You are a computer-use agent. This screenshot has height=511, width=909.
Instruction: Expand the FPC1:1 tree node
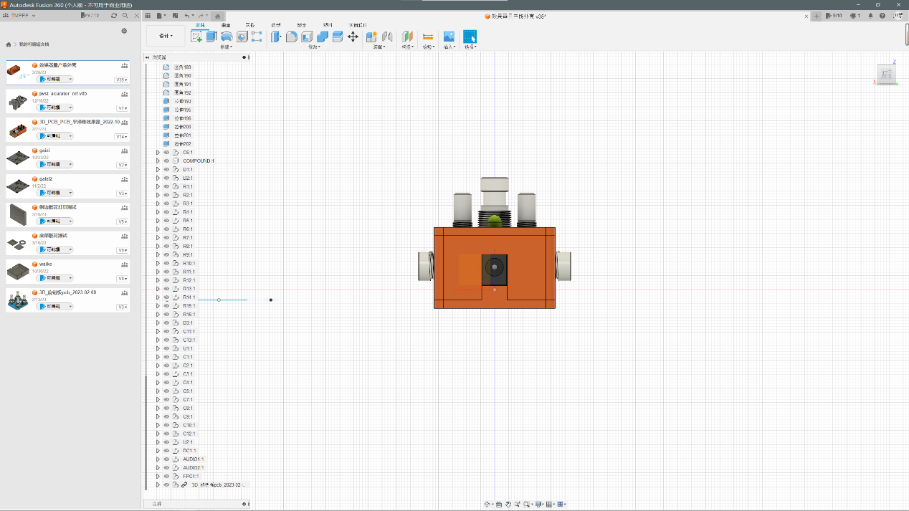pos(158,476)
